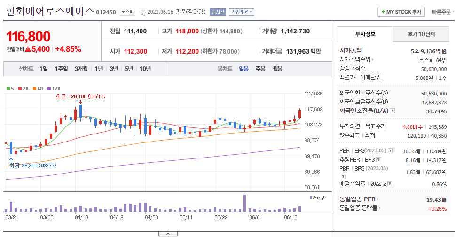Click the help icon beside 추정PER EPS
The height and width of the screenshot is (237, 455).
378,160
